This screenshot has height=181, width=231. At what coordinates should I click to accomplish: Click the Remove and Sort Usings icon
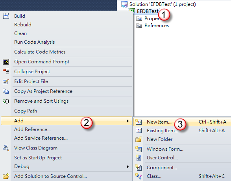(6, 101)
